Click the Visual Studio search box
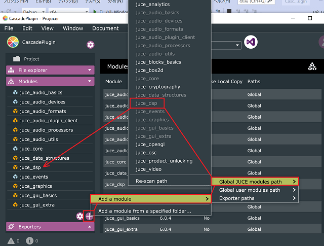This screenshot has height=246, width=324. [x=256, y=2]
